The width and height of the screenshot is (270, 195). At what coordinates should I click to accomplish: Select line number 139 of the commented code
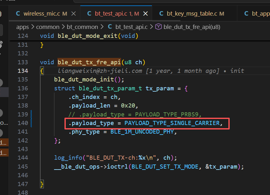click(23, 114)
